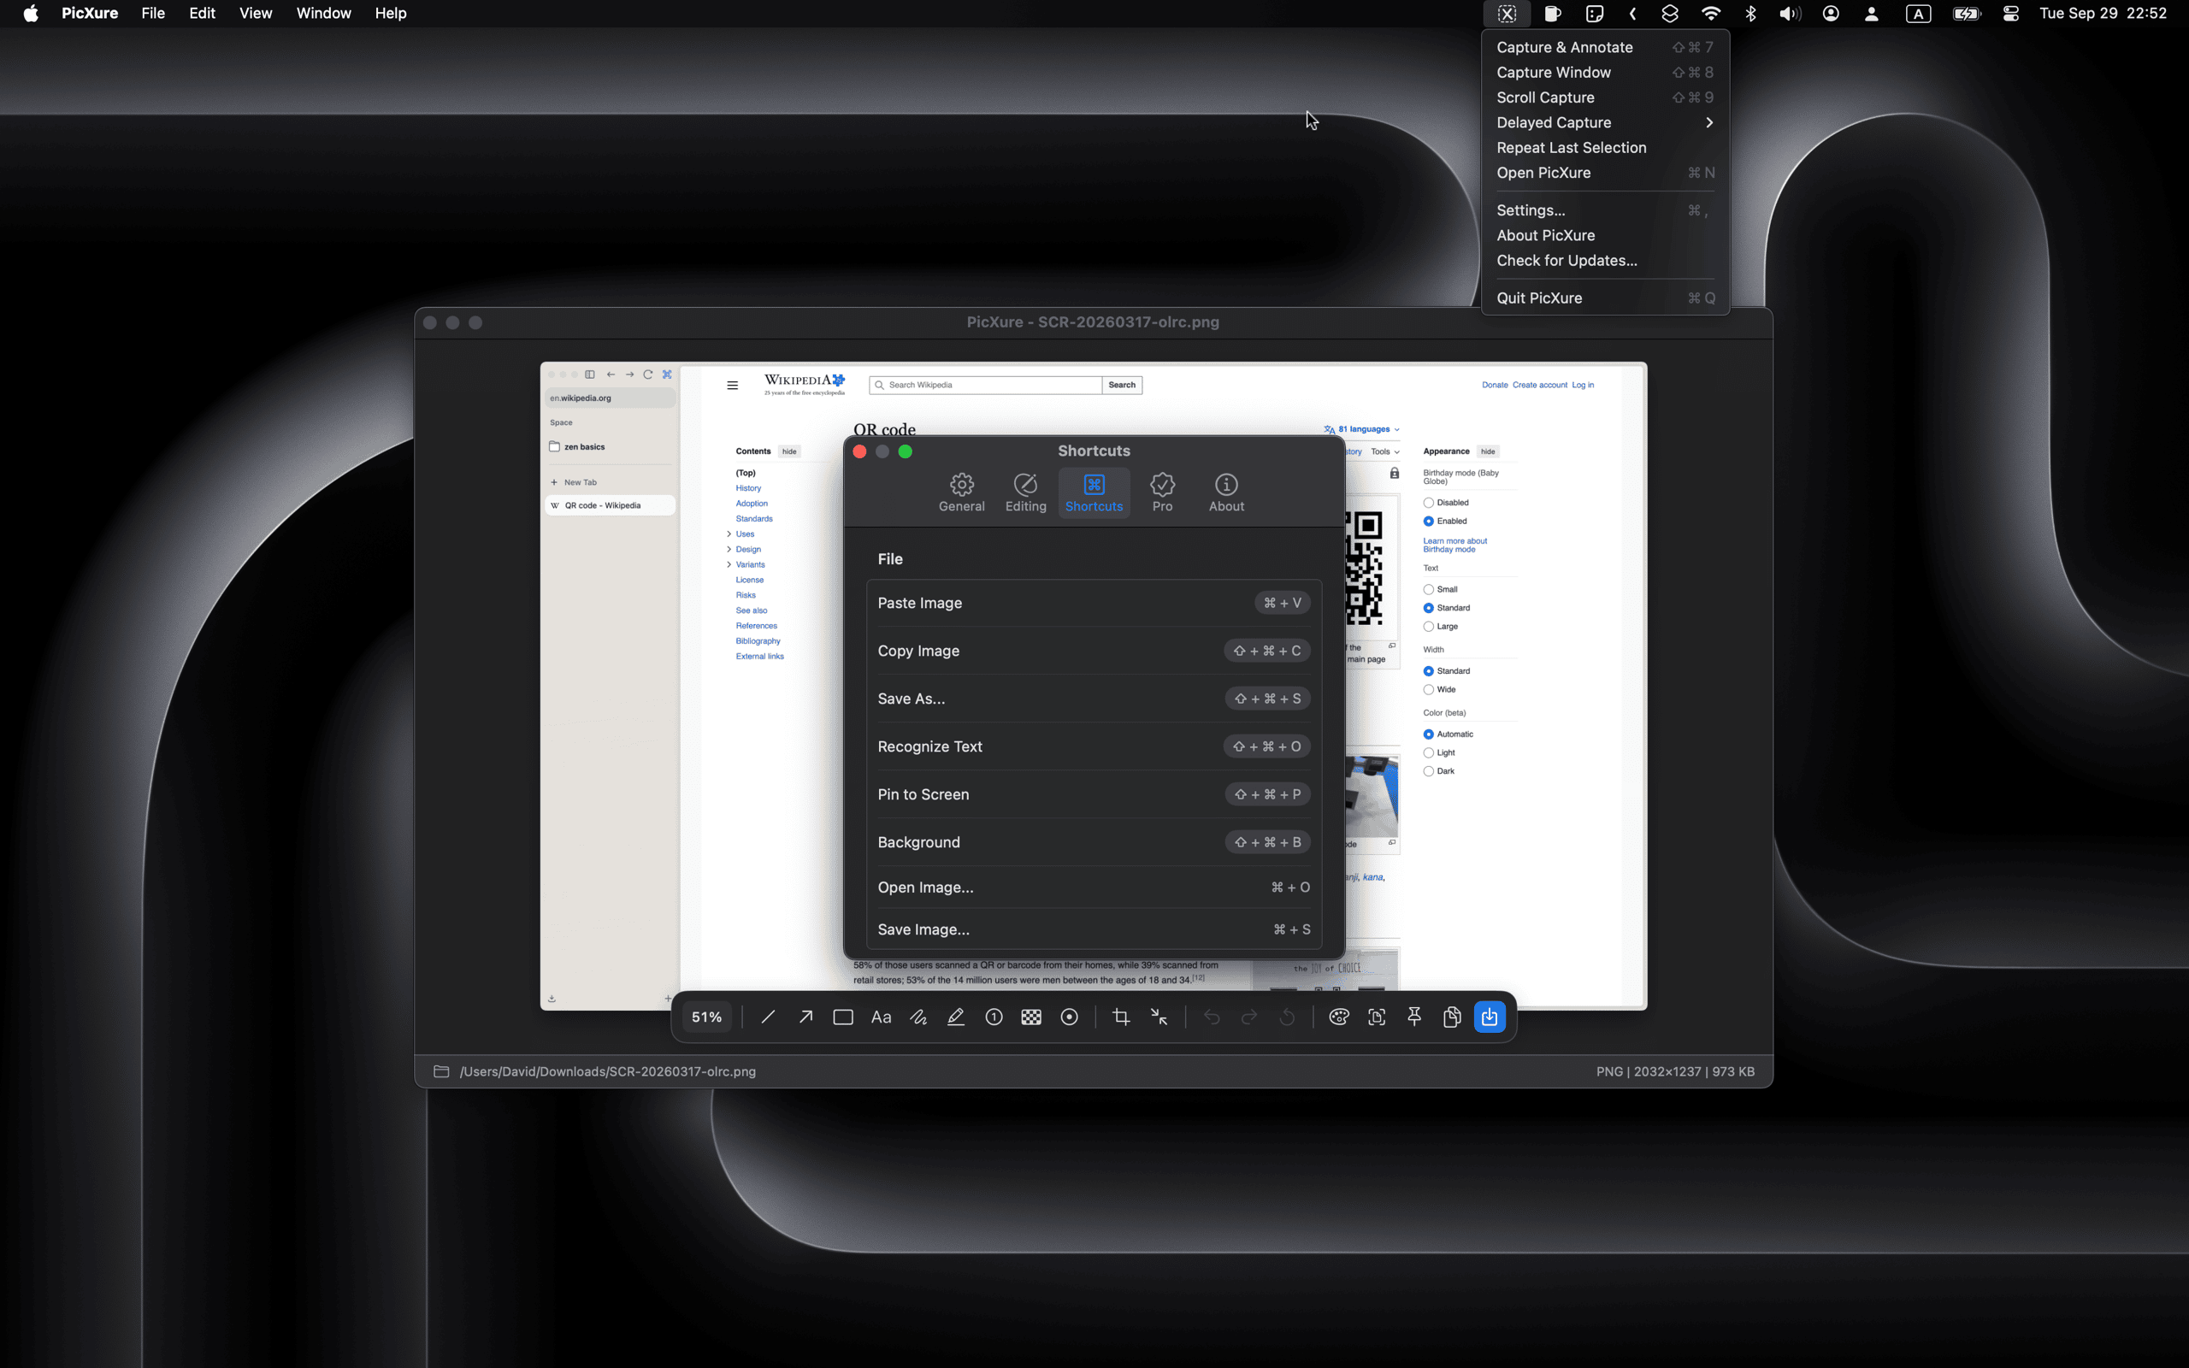The height and width of the screenshot is (1368, 2189).
Task: Select the Aa text tool
Action: click(x=881, y=1017)
